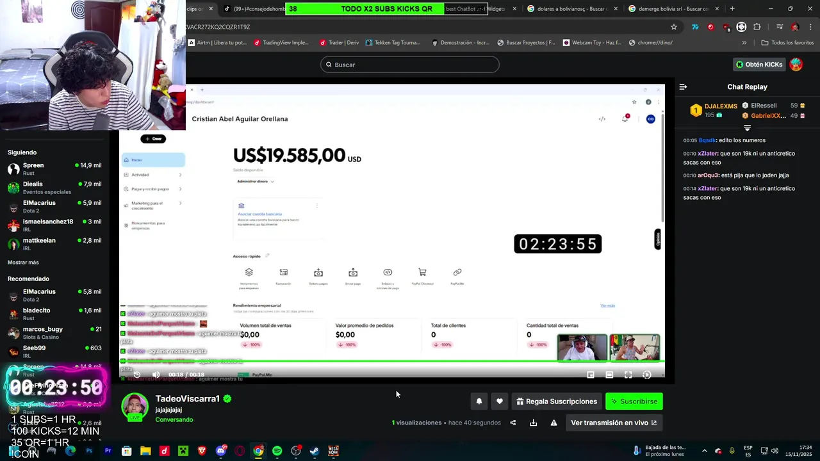Click the heart follow icon
This screenshot has width=820, height=461.
tap(500, 401)
